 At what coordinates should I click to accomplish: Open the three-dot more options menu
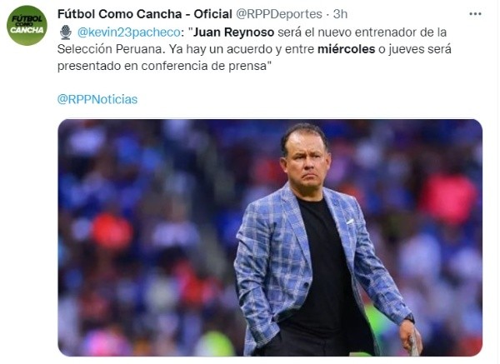tap(475, 13)
